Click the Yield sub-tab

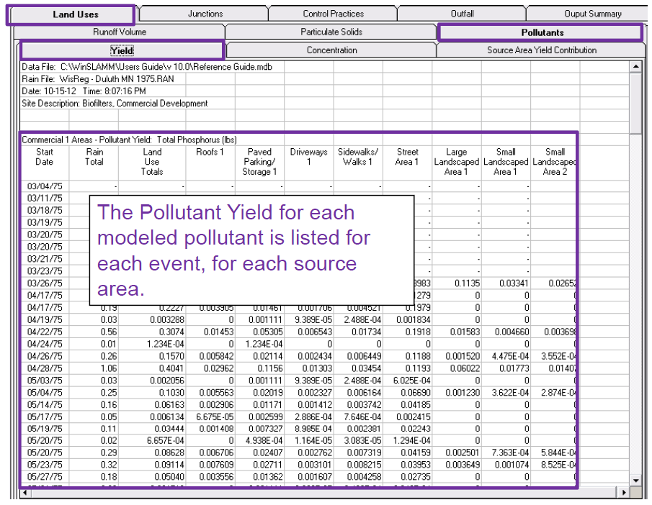tap(122, 50)
